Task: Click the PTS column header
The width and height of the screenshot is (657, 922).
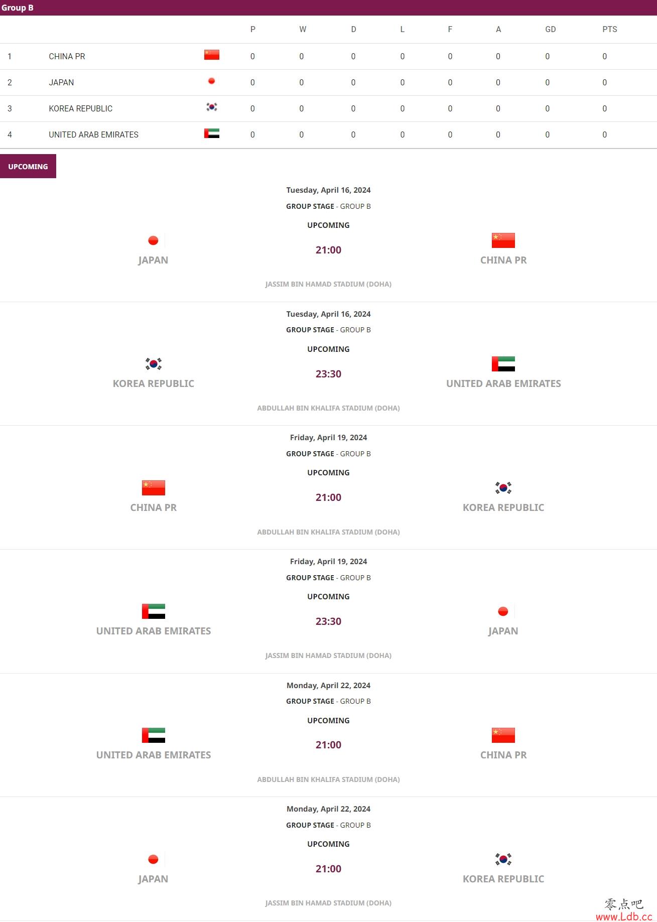Action: click(x=610, y=29)
